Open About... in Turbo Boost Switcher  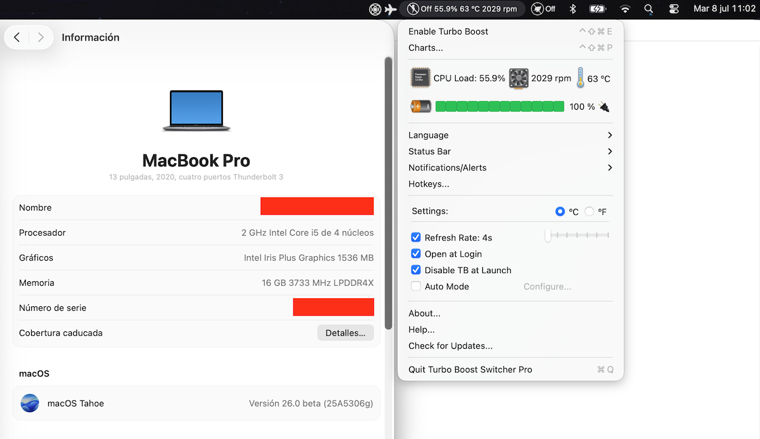coord(510,313)
